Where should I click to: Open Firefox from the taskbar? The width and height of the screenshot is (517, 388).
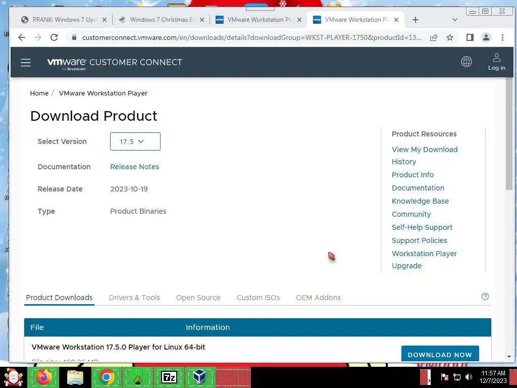tap(44, 377)
